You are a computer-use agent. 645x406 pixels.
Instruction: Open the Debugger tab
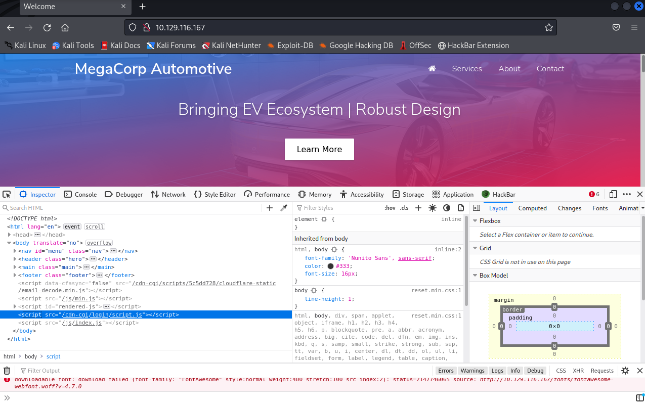pos(124,194)
